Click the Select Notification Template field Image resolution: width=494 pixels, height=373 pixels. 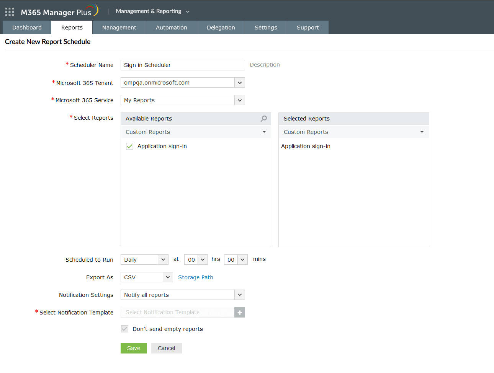[177, 313]
